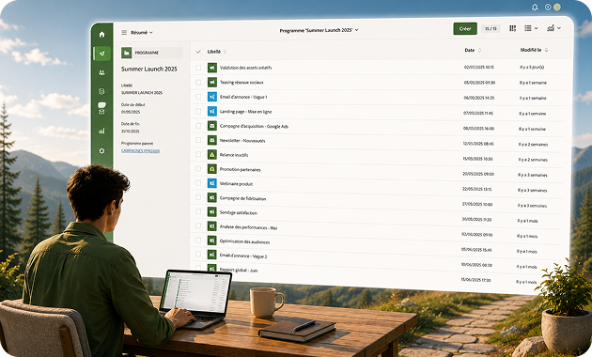
Task: Click the list view icon
Action: point(528,28)
